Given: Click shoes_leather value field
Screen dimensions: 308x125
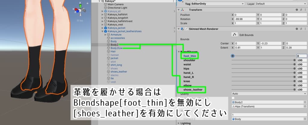Looking at the screenshot, I should click(302, 90).
